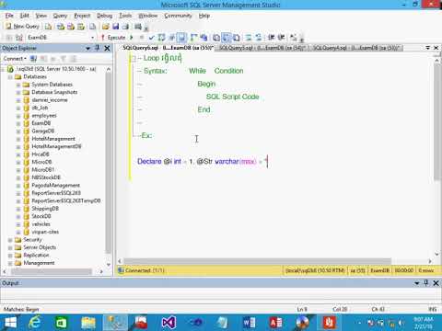The height and width of the screenshot is (331, 442).
Task: Expand the Security folder
Action: tap(10, 240)
